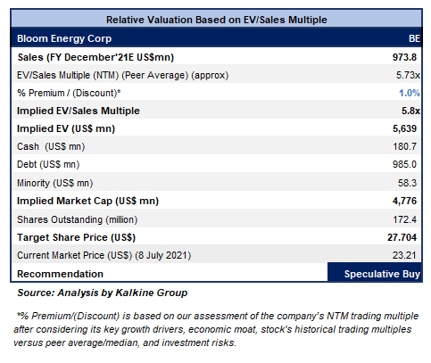The width and height of the screenshot is (431, 363).
Task: Select the 'Implied EV (US$ mn)' label
Action: (66, 128)
